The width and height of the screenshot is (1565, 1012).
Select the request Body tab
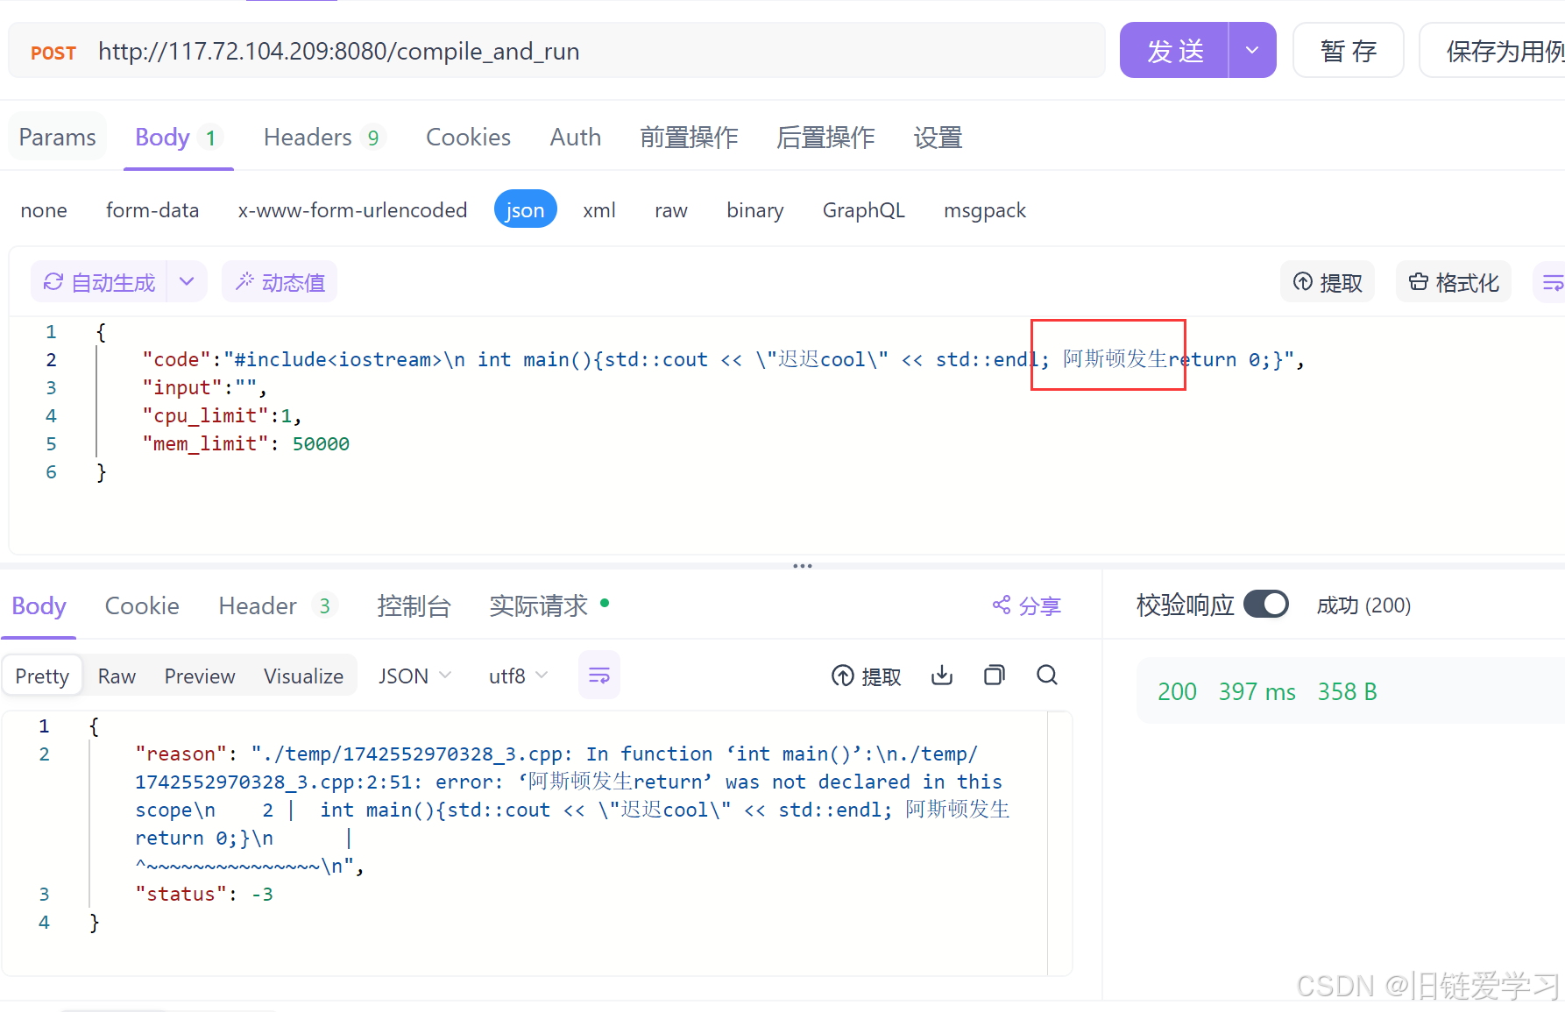point(178,138)
